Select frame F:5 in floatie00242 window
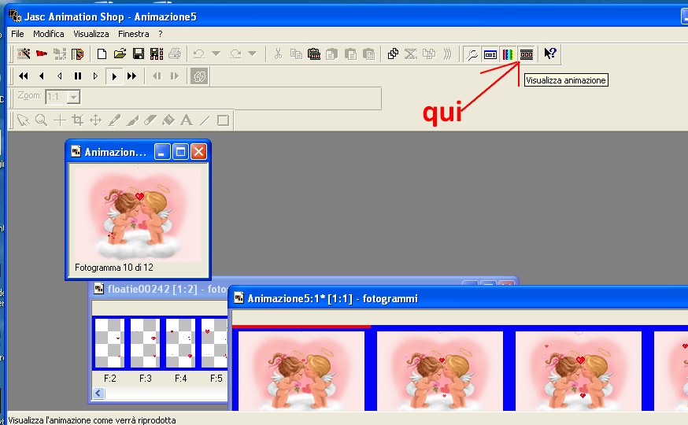This screenshot has height=425, width=688. pos(214,343)
